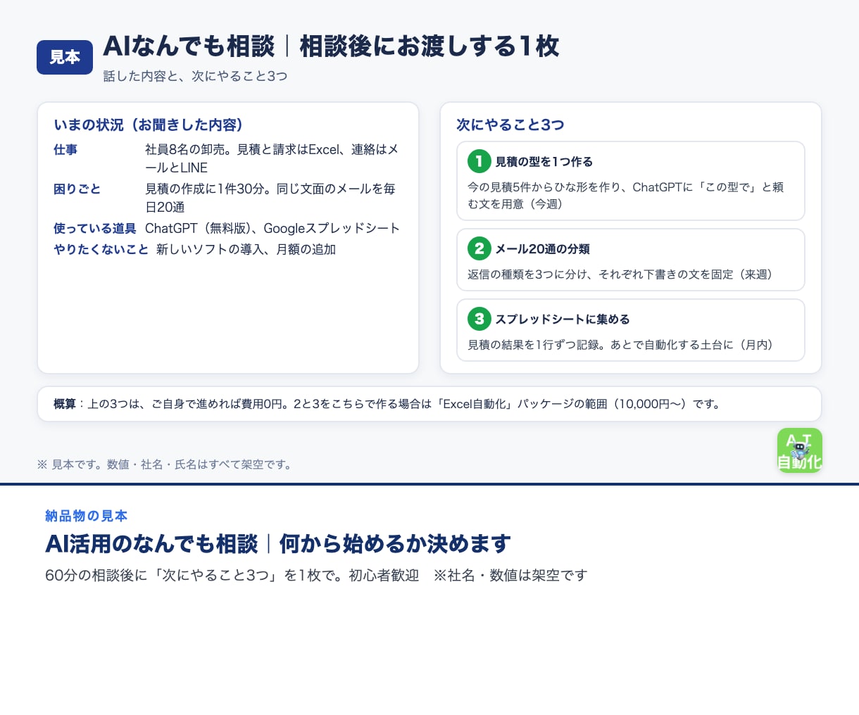Click the 困りごと label
The width and height of the screenshot is (859, 715).
click(x=77, y=189)
